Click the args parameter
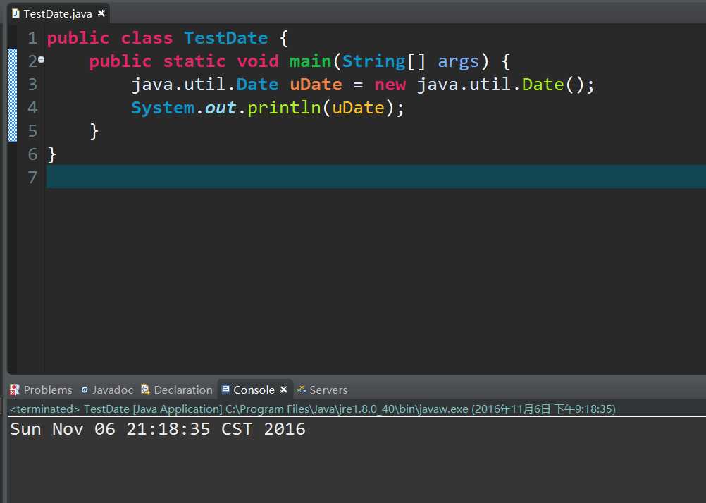Image resolution: width=706 pixels, height=503 pixels. (459, 62)
